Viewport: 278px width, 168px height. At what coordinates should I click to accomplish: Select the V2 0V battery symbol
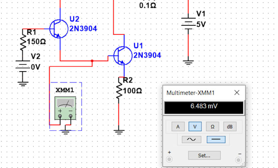[23, 66]
